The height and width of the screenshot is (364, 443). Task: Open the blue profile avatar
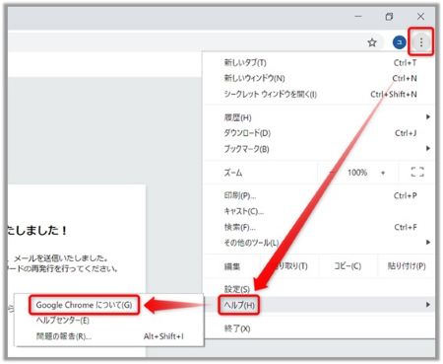(399, 42)
